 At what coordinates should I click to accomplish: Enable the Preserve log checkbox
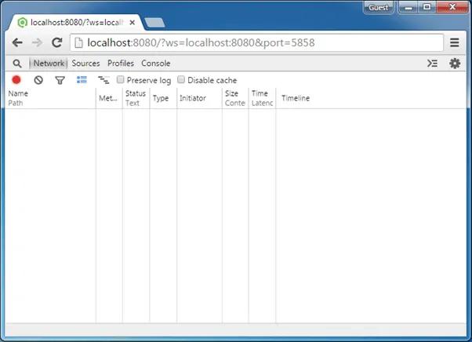pos(120,79)
